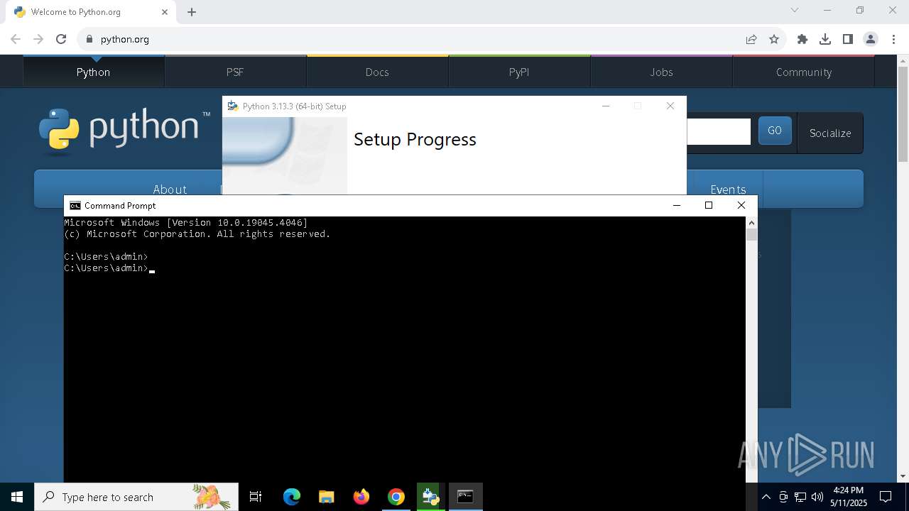
Task: Click Command Prompt scrollbar thumb
Action: click(751, 235)
